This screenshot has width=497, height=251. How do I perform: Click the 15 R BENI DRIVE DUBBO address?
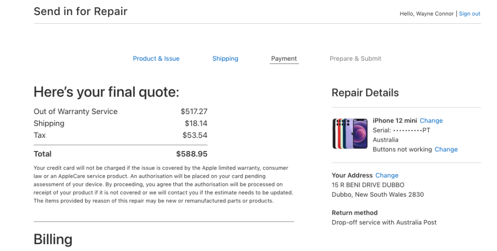368,185
